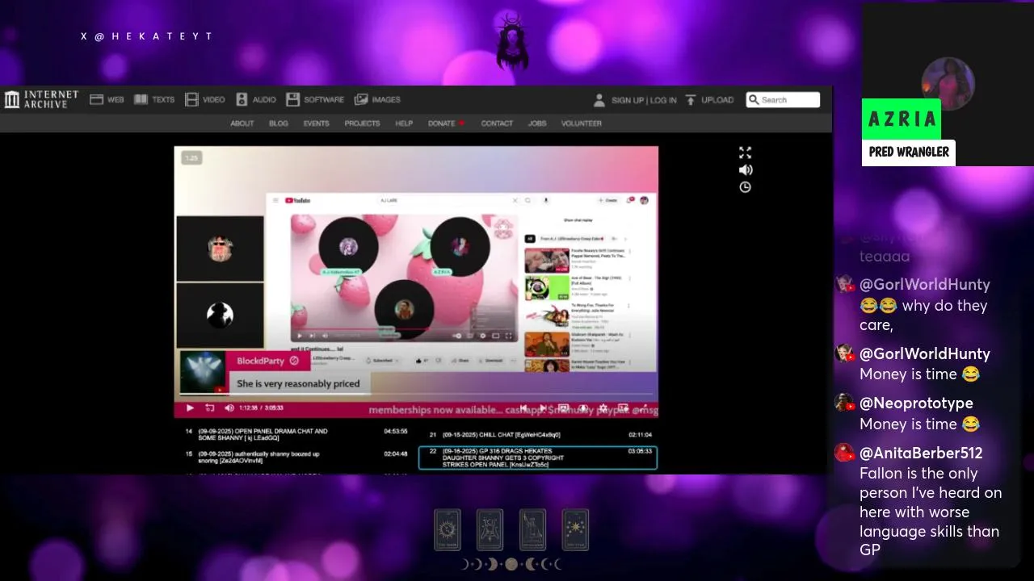Click @Neoprototype username in chat

click(916, 403)
